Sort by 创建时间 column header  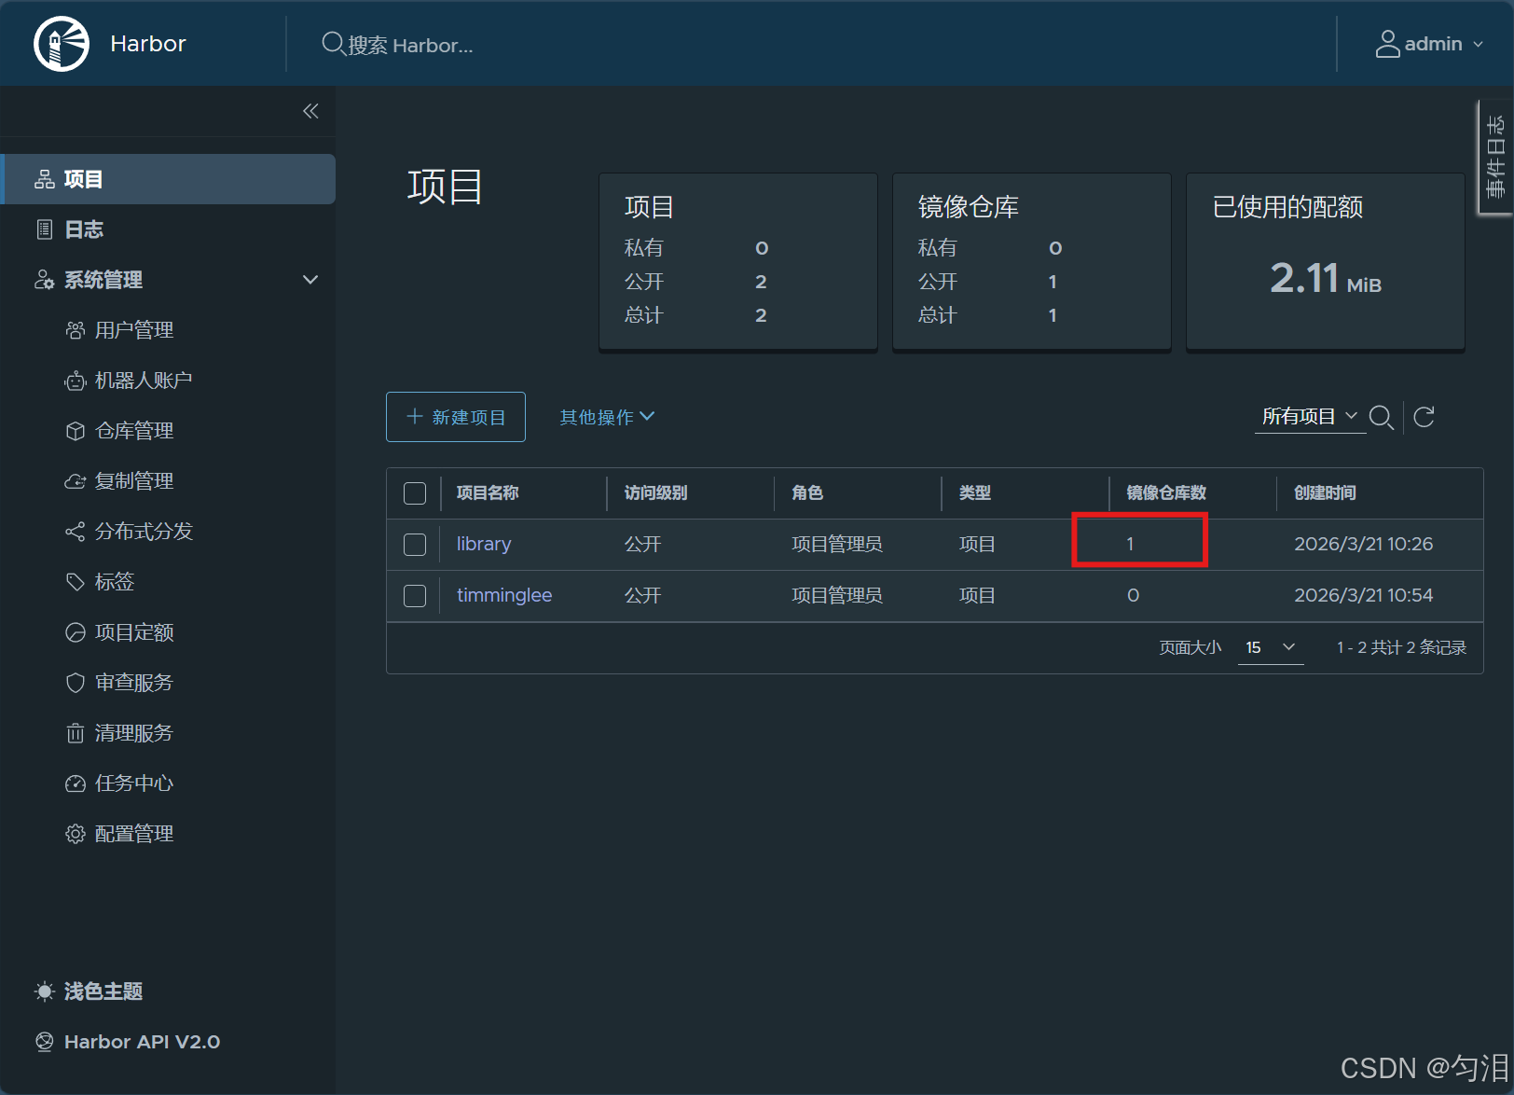point(1325,492)
